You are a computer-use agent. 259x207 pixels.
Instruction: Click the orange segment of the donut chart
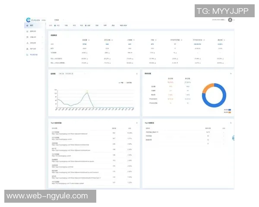(206, 88)
